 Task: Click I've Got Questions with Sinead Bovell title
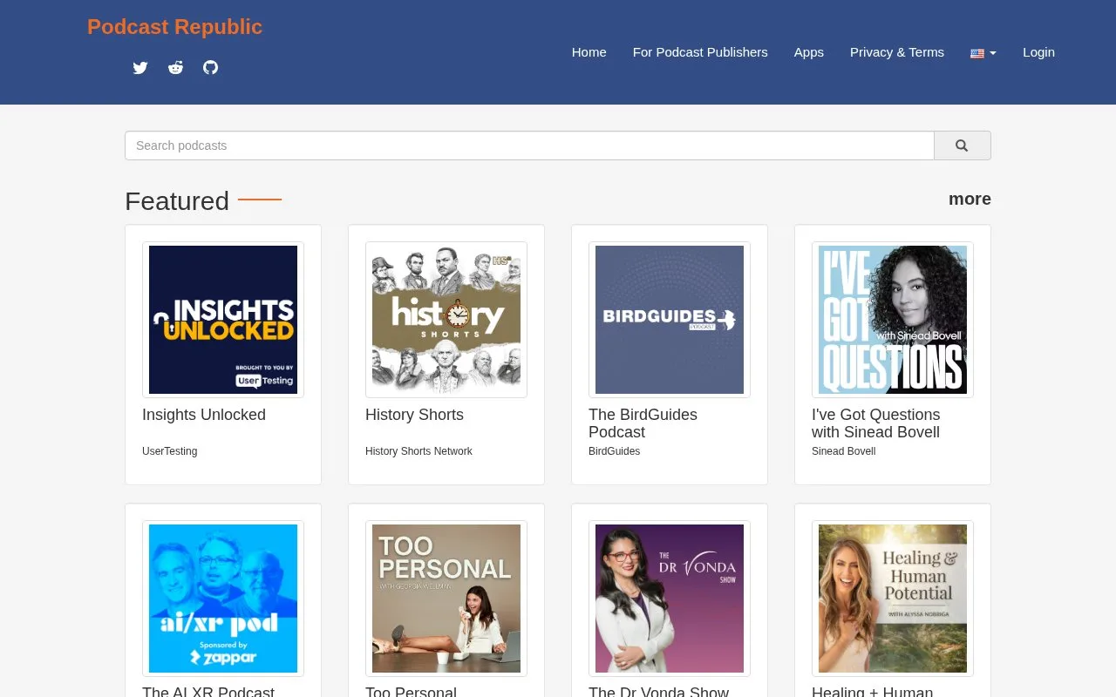click(x=875, y=423)
